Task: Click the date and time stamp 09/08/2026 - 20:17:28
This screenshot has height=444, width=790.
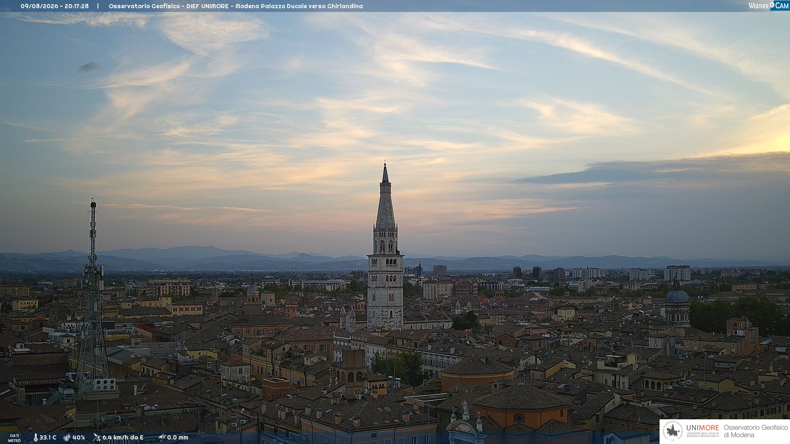Action: (55, 6)
